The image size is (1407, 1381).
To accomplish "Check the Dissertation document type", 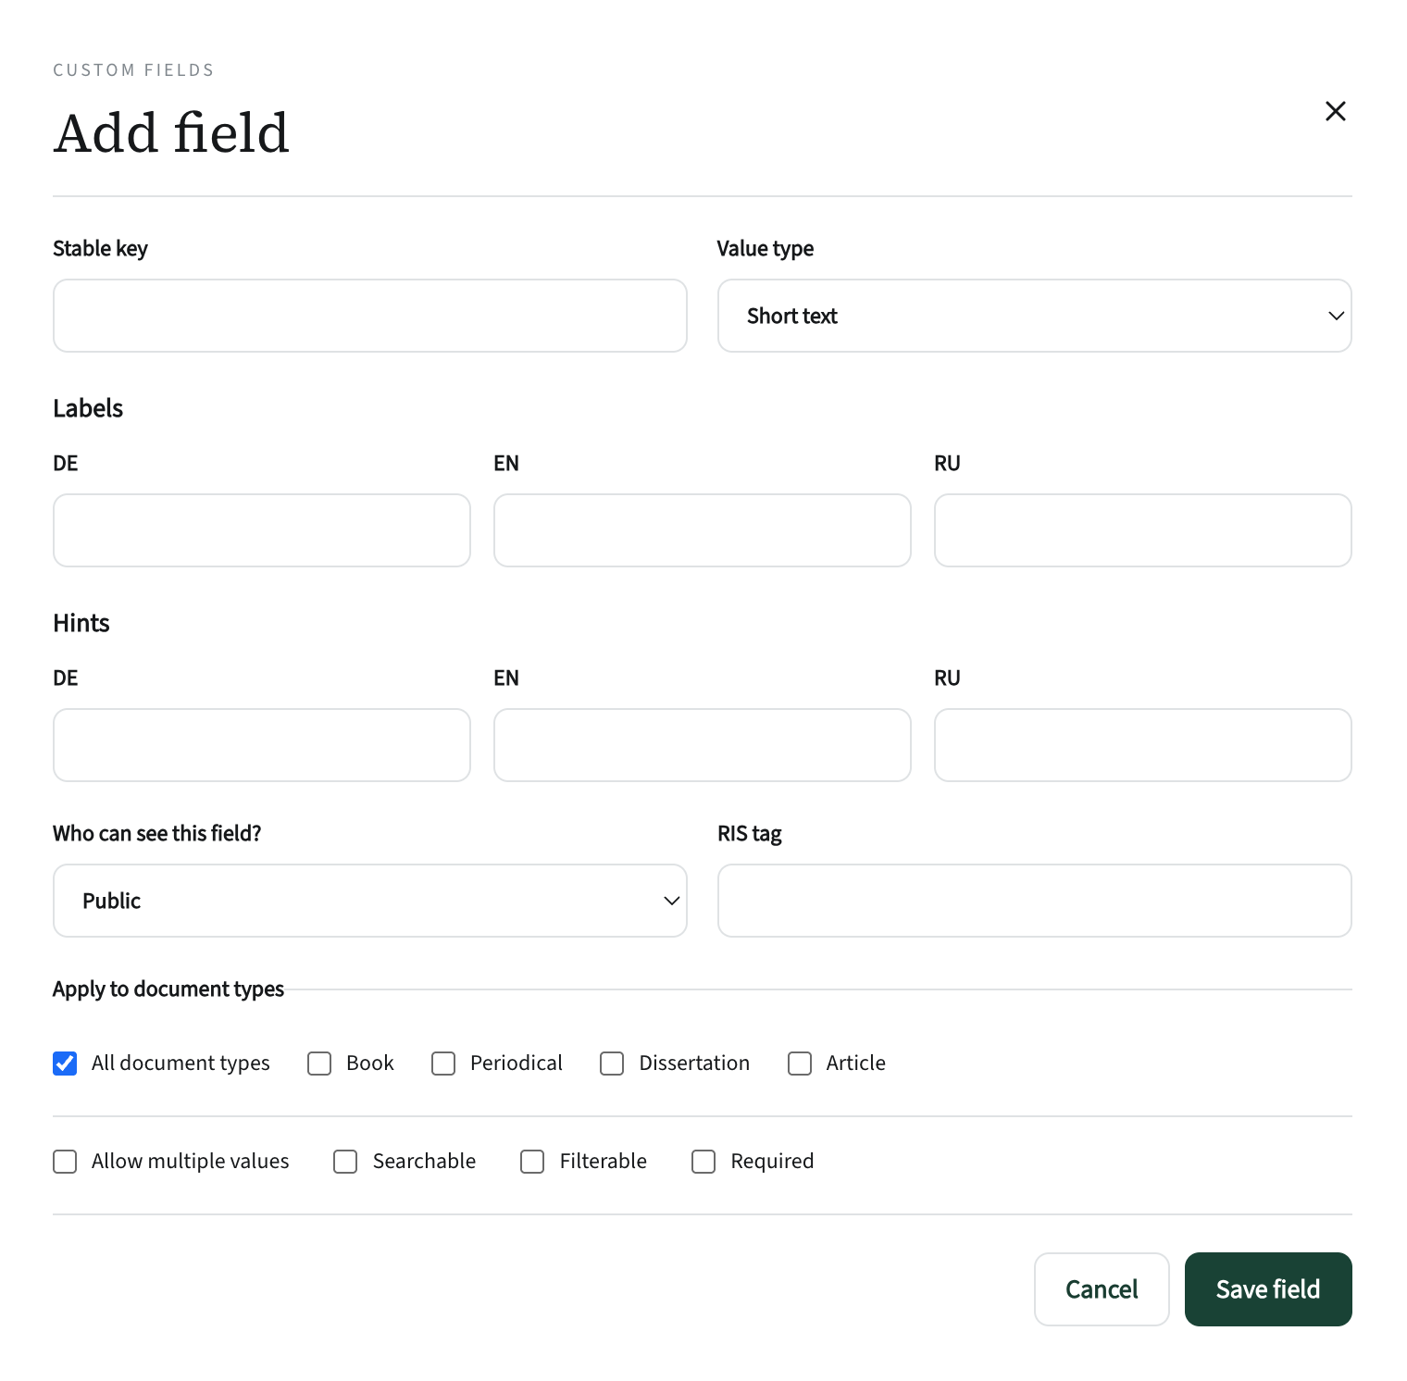I will 612,1064.
